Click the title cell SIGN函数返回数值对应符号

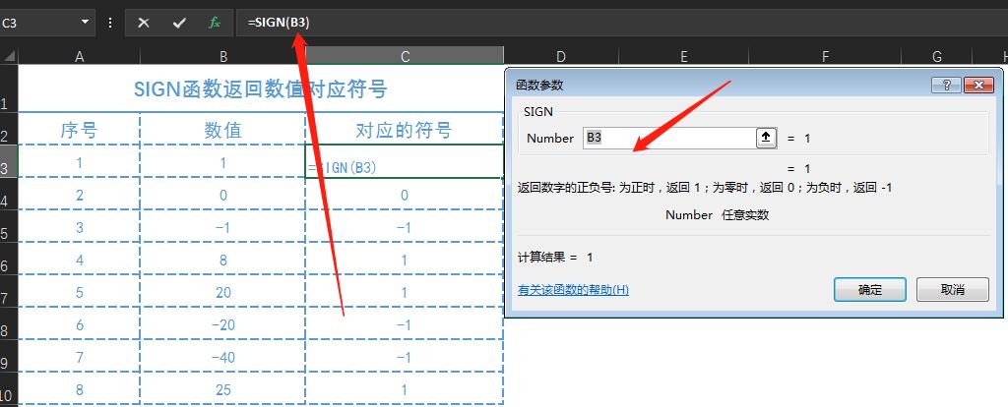click(260, 88)
